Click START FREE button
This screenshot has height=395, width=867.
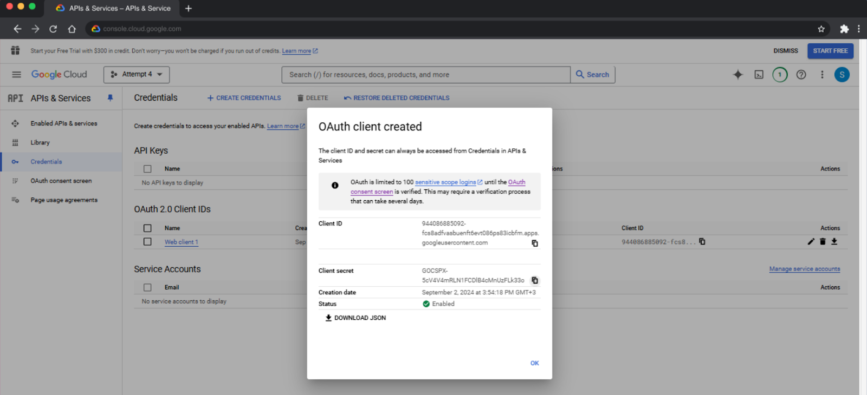830,51
